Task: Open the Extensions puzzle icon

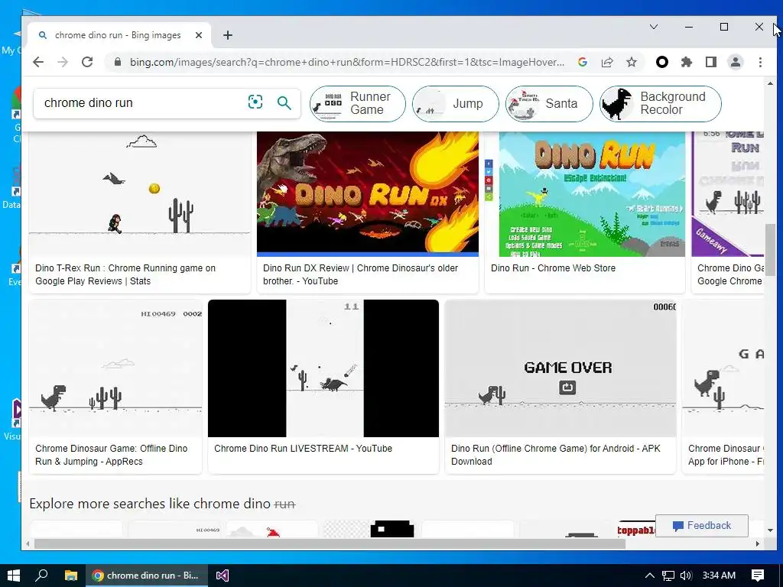Action: pyautogui.click(x=687, y=62)
